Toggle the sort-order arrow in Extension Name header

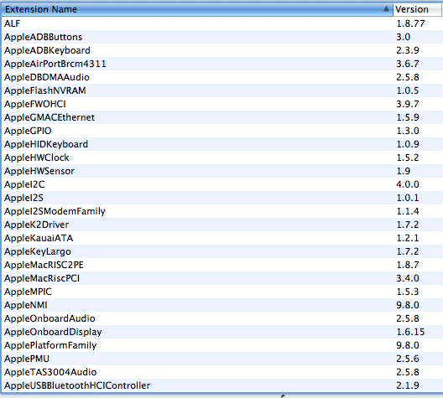point(386,9)
